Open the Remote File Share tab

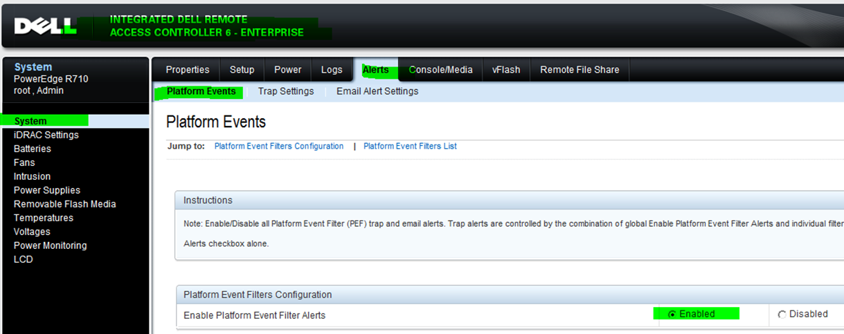[x=580, y=70]
